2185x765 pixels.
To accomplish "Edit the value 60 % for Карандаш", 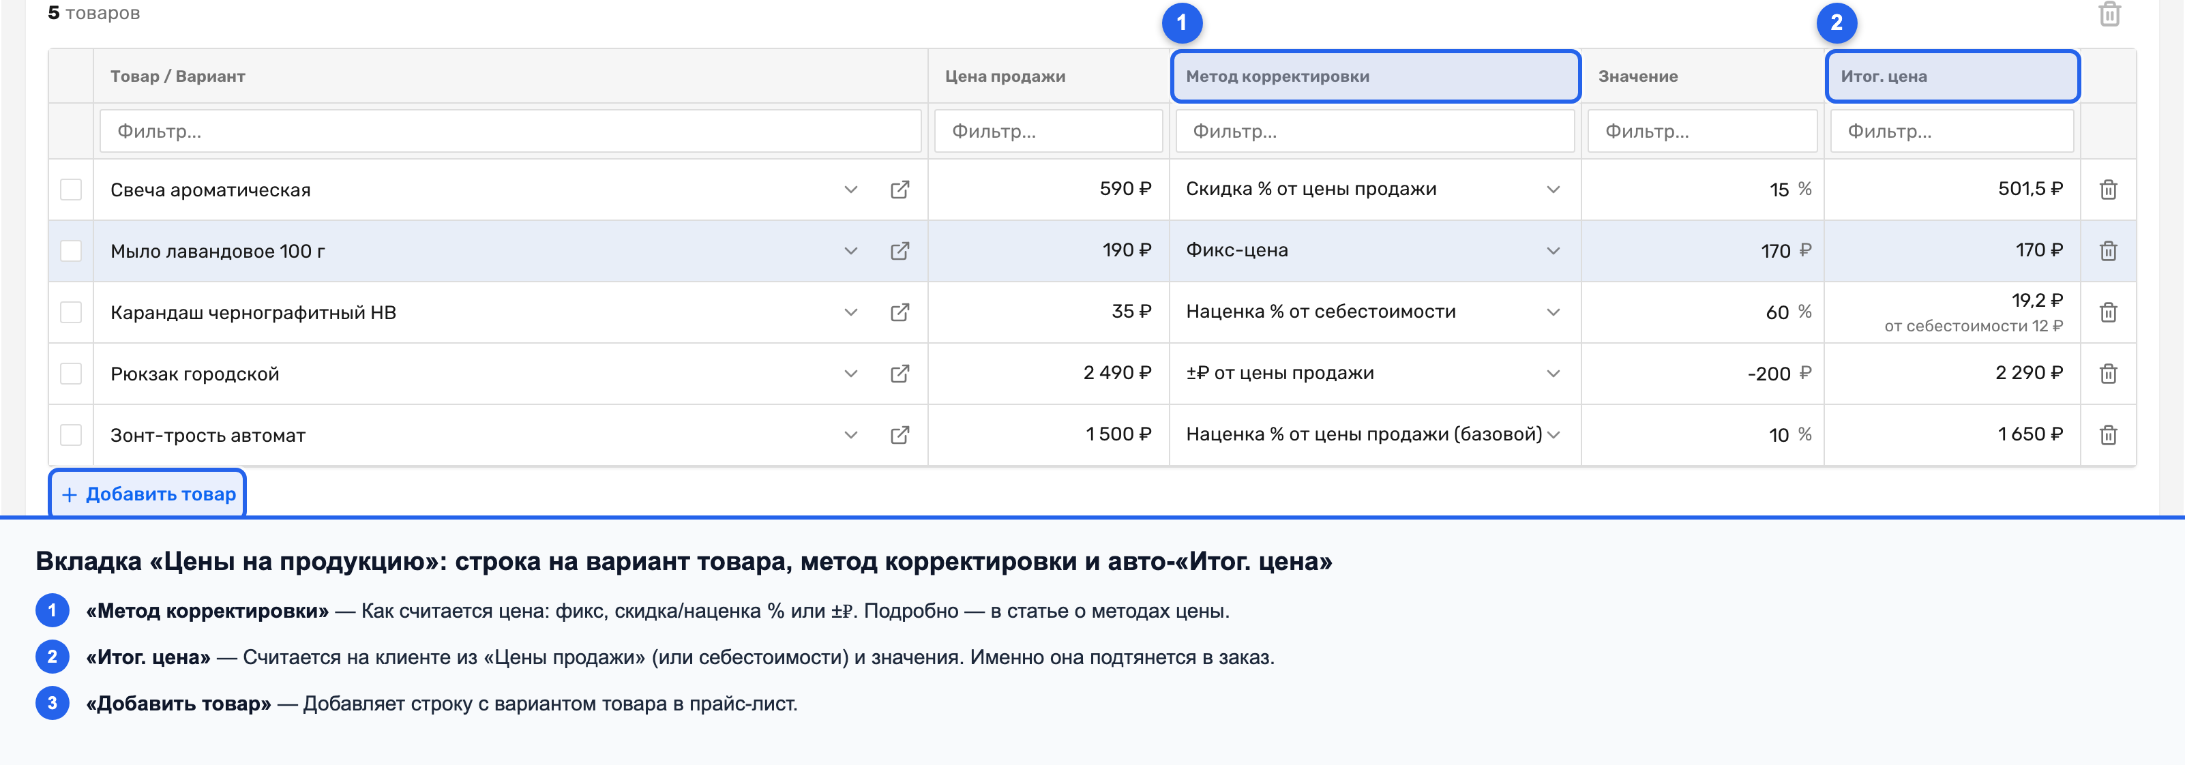I will click(1701, 312).
